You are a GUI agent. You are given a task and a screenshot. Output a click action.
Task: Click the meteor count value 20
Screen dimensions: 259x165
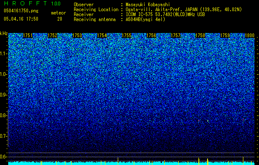click(60, 19)
